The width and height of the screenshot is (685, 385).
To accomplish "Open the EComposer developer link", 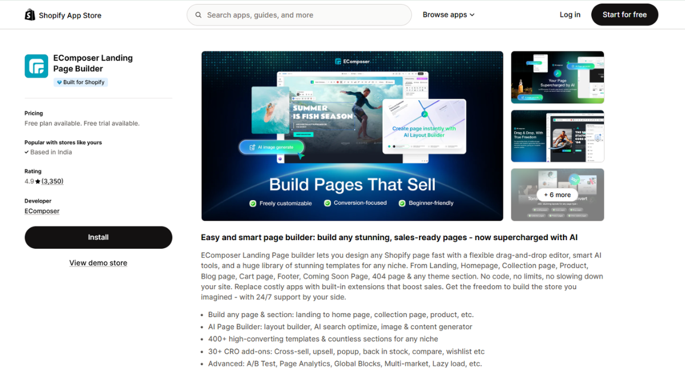I will coord(42,211).
